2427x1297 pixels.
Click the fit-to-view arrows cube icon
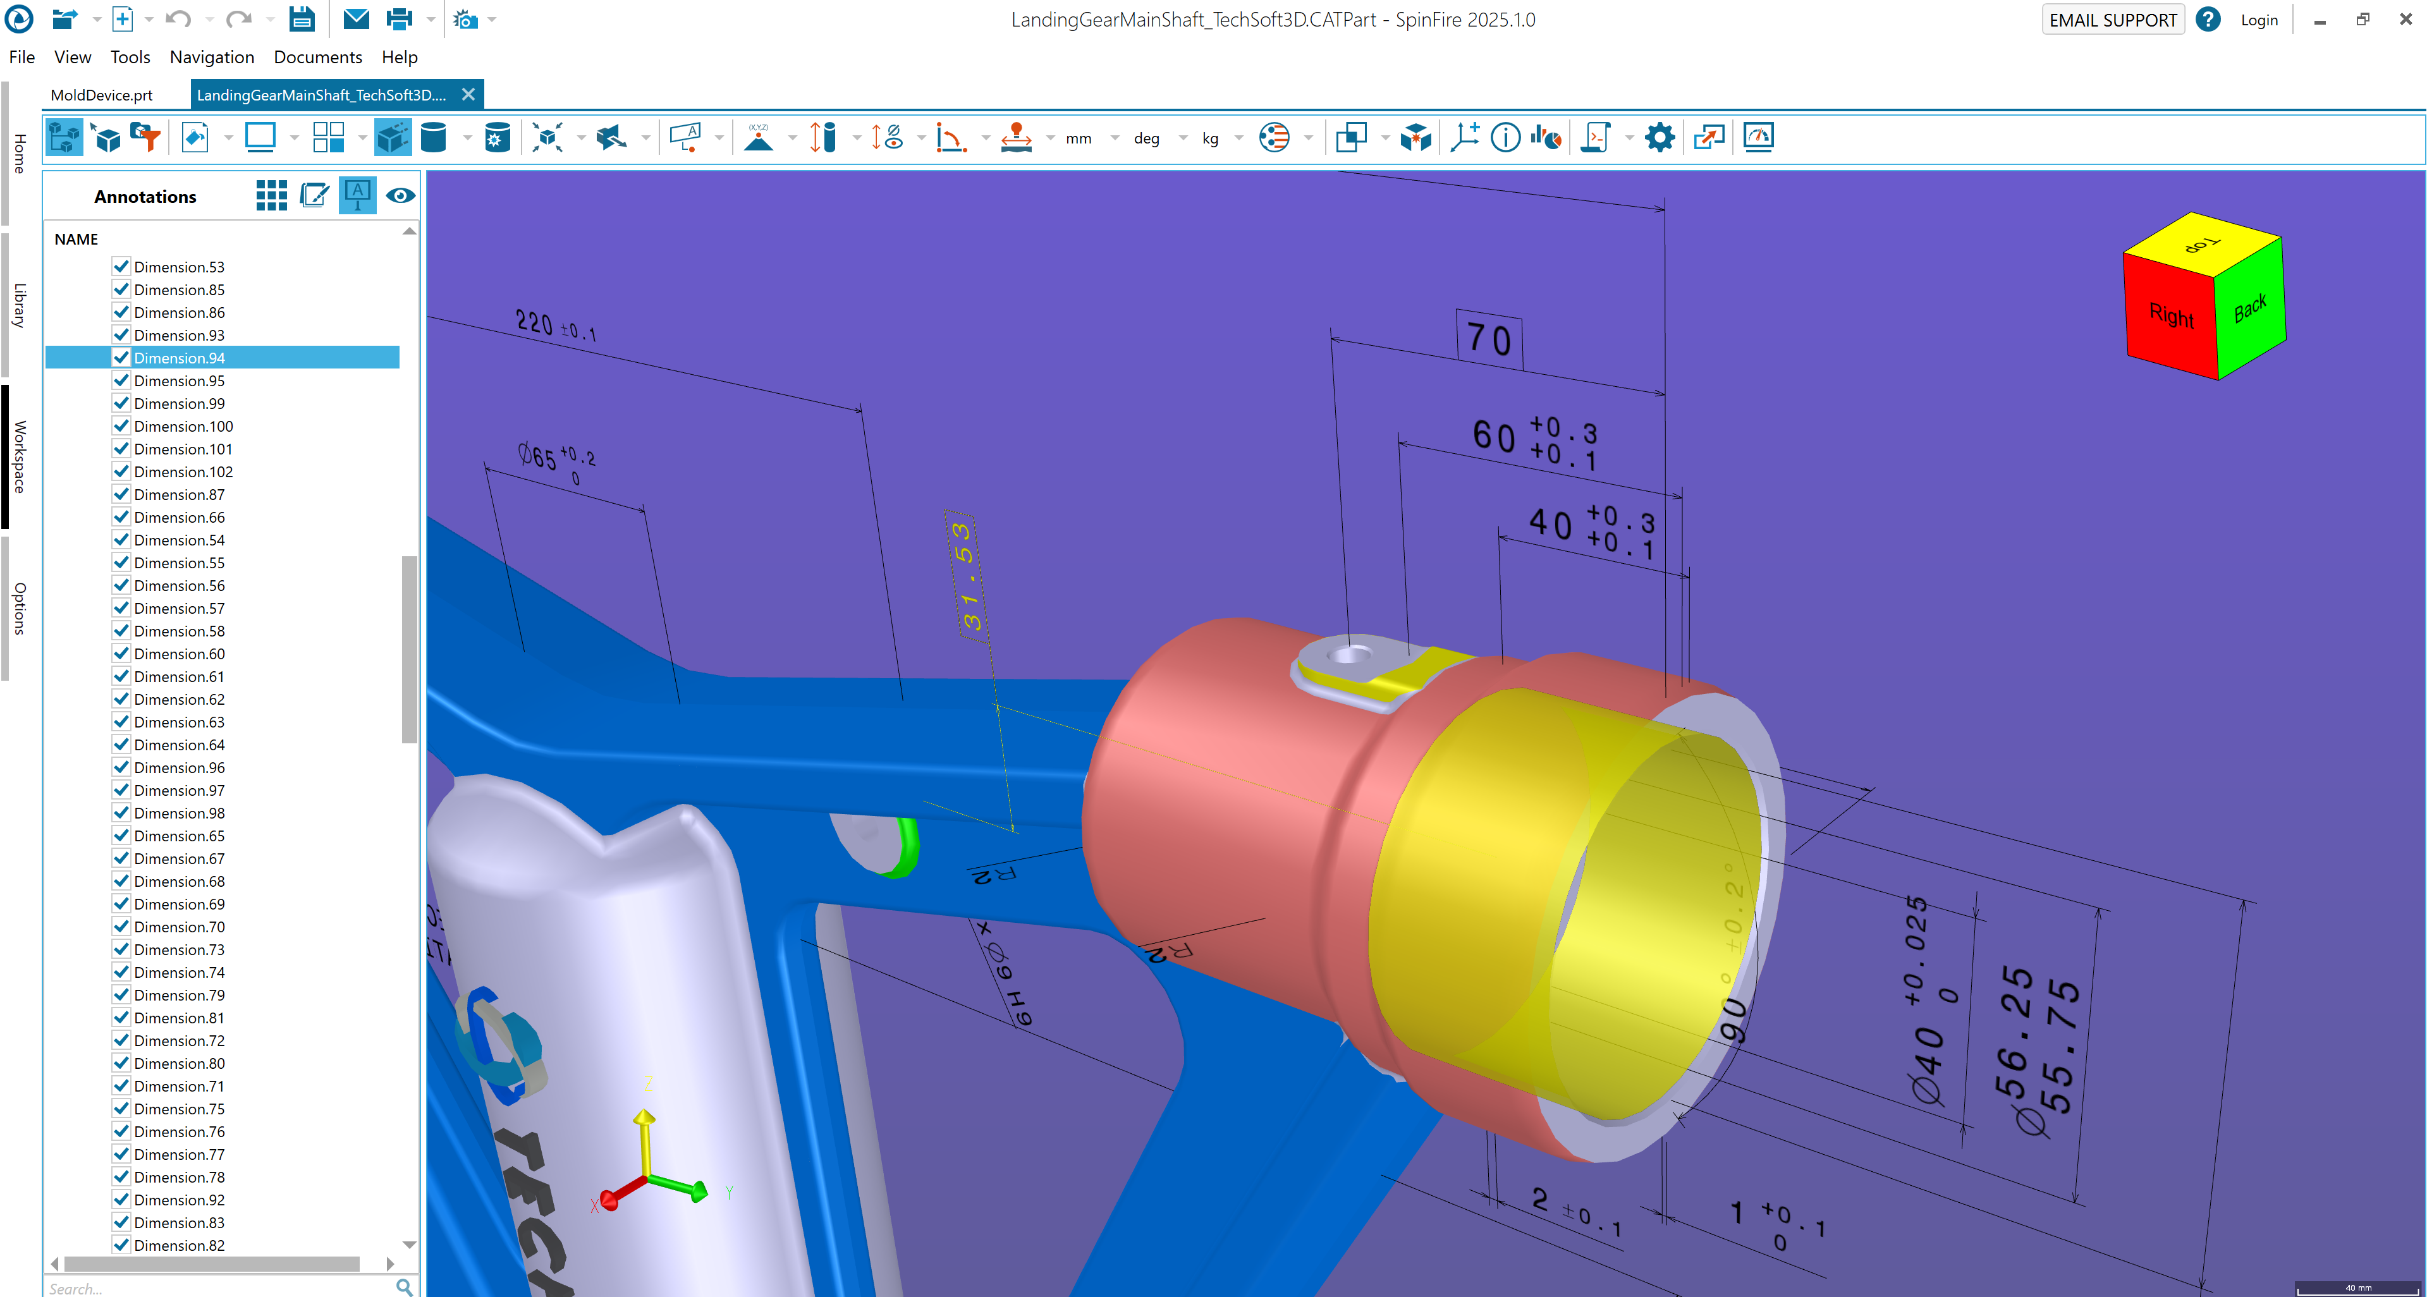[547, 138]
